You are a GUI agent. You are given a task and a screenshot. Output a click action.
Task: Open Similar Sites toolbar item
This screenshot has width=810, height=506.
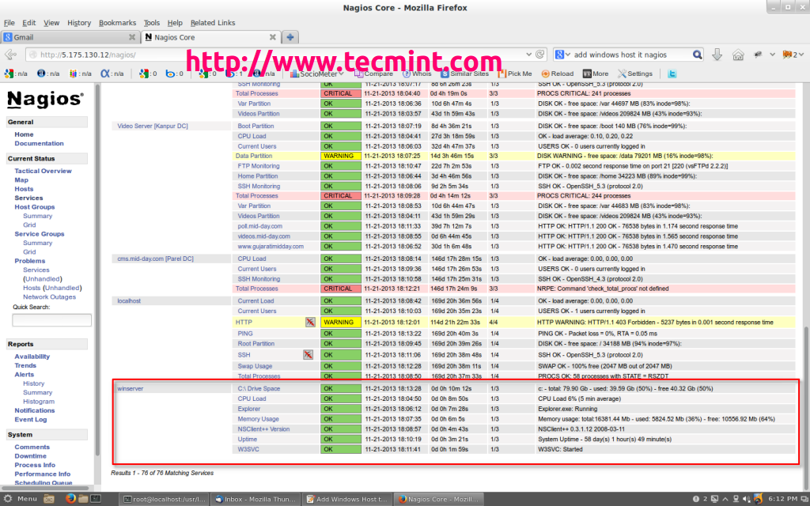[x=464, y=74]
